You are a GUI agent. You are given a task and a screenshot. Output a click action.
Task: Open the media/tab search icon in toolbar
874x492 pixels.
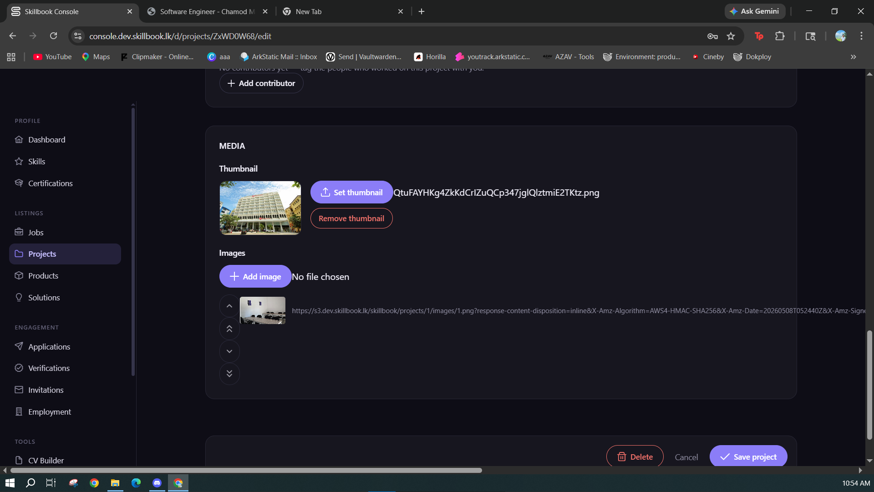[x=810, y=36]
